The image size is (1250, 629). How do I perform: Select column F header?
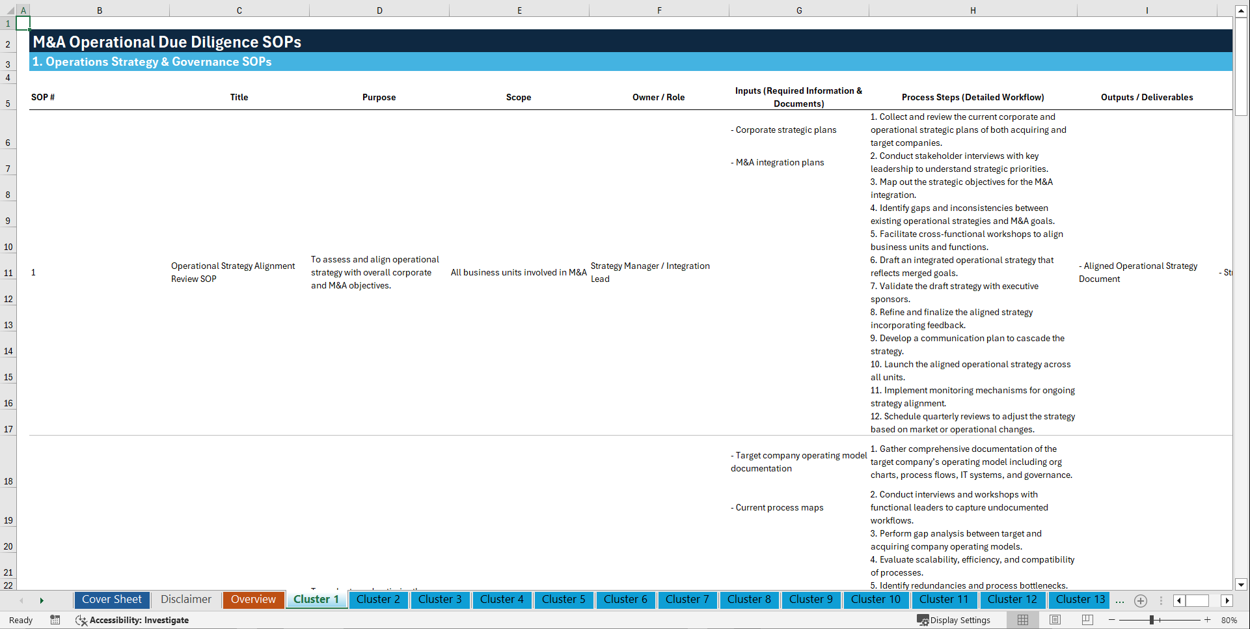(x=659, y=10)
